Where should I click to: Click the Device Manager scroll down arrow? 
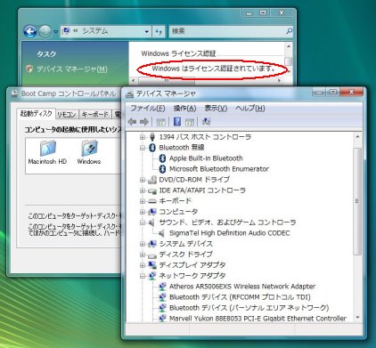357,318
